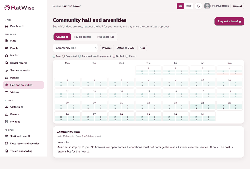Switch language to EN
This screenshot has width=250, height=169.
point(180,6)
